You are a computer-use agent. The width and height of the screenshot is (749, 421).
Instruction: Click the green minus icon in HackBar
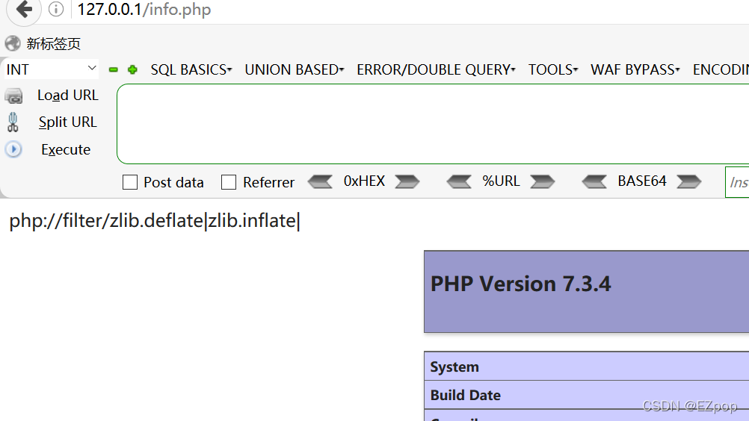click(x=113, y=70)
